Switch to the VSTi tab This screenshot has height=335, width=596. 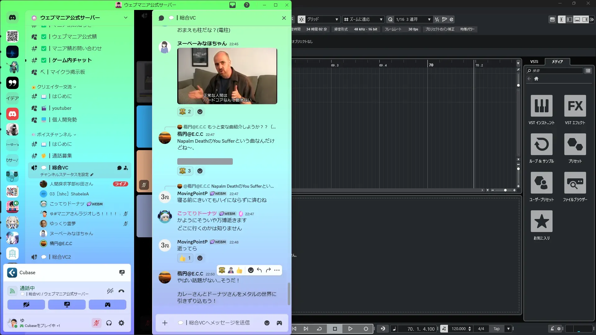534,62
